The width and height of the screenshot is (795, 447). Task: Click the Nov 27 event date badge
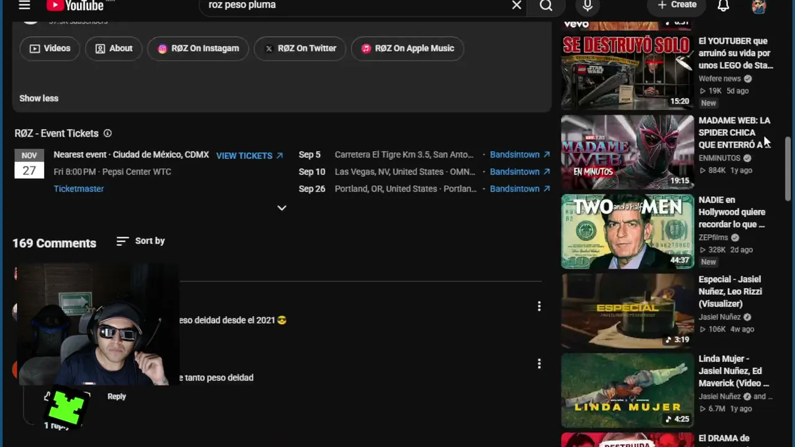[29, 164]
